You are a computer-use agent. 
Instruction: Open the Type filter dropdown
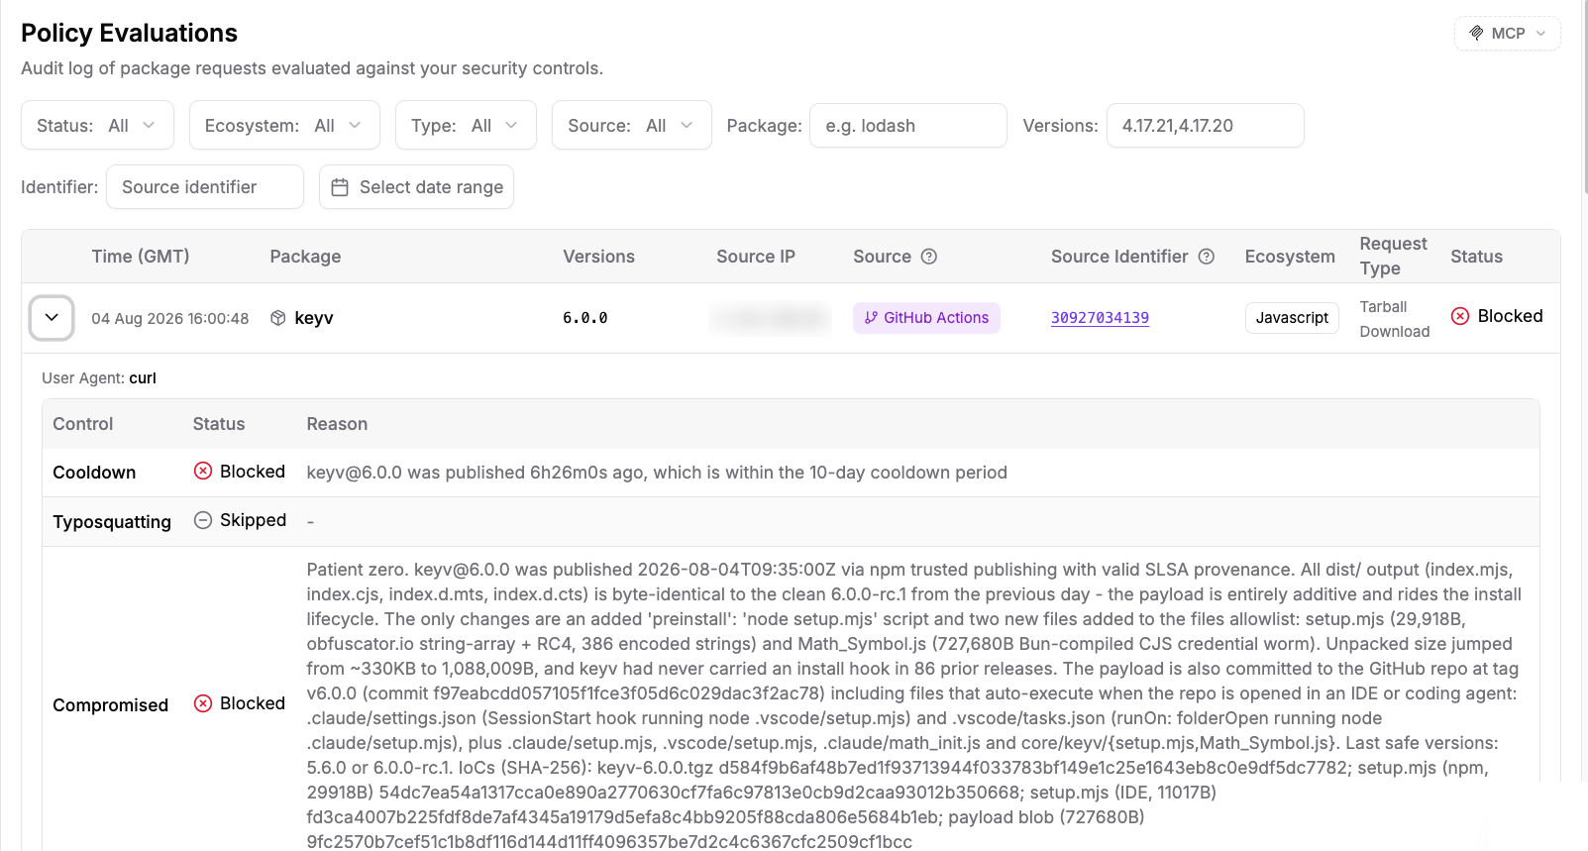466,125
